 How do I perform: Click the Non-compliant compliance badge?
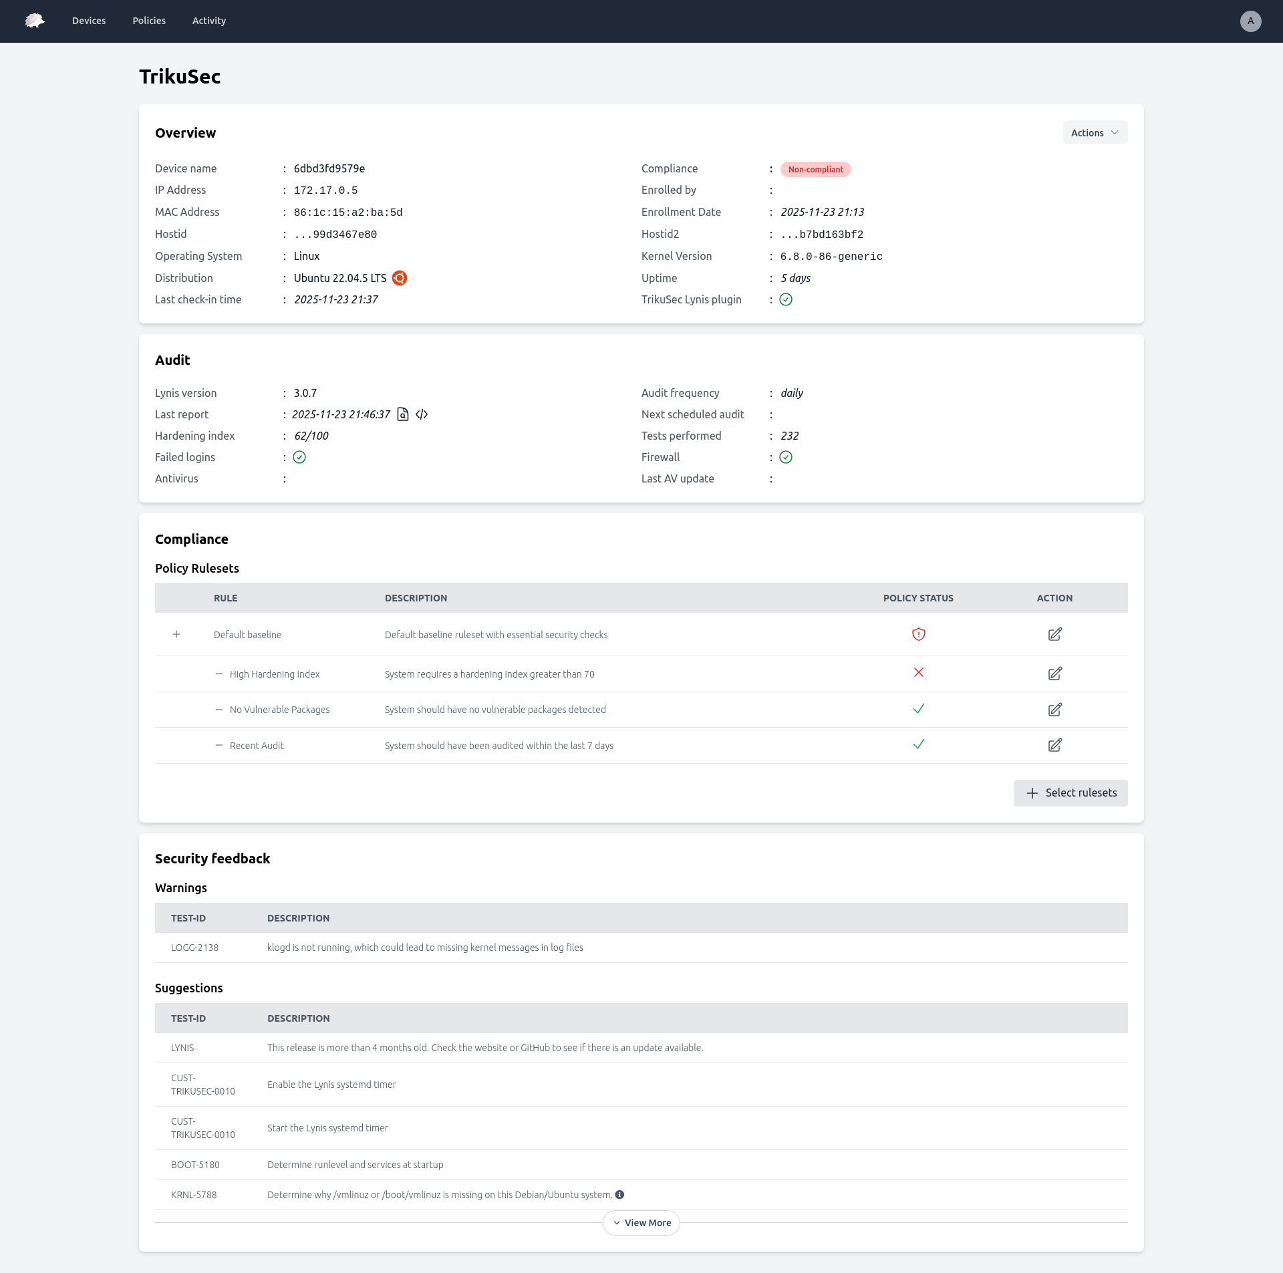(x=815, y=169)
